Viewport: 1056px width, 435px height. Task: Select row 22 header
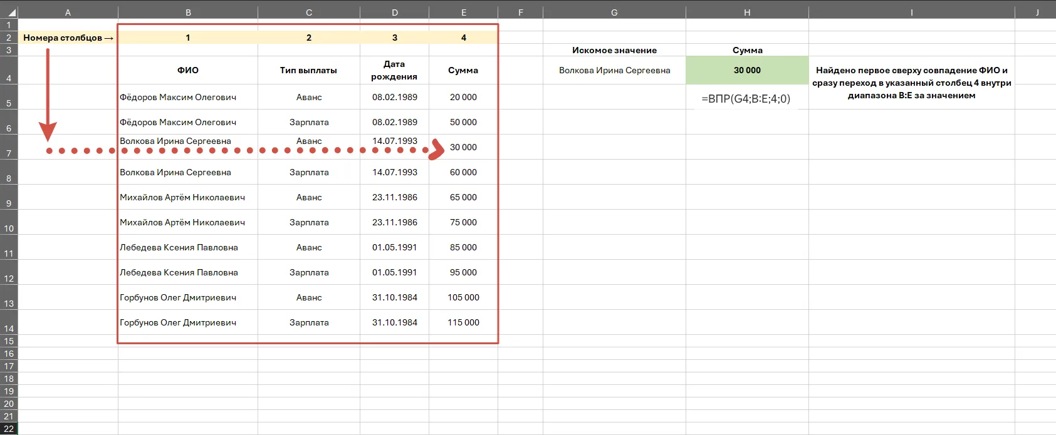click(9, 429)
